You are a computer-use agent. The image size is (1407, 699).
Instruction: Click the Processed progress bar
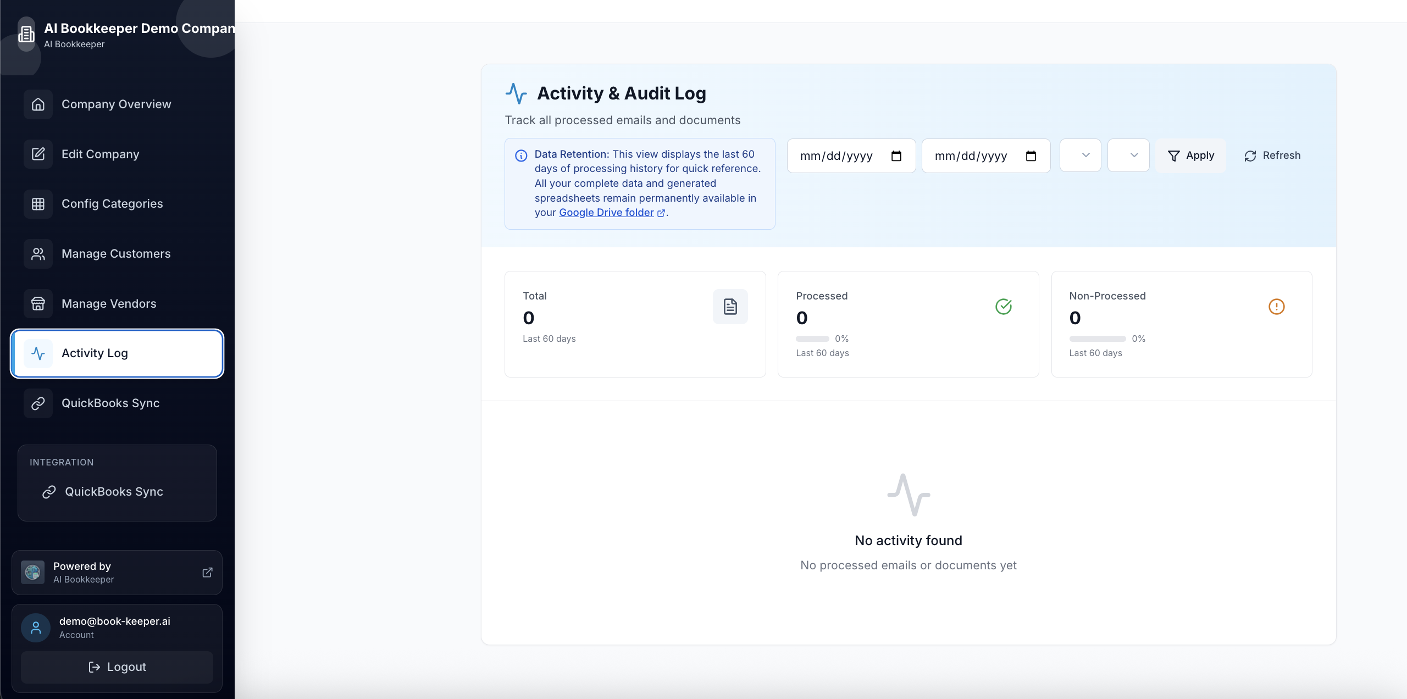[x=811, y=339]
